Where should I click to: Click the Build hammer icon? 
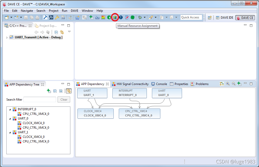point(45,17)
